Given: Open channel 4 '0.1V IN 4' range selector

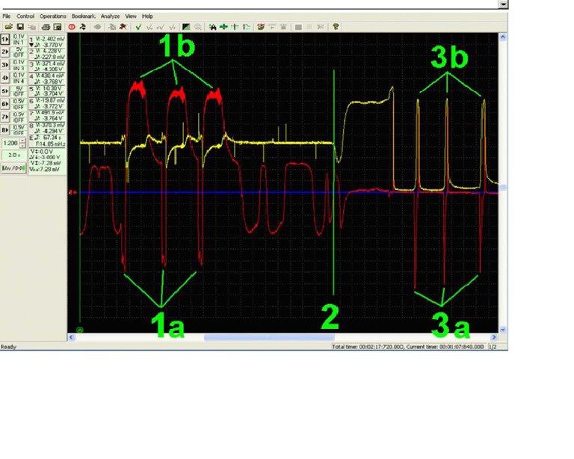Looking at the screenshot, I should click(x=19, y=78).
